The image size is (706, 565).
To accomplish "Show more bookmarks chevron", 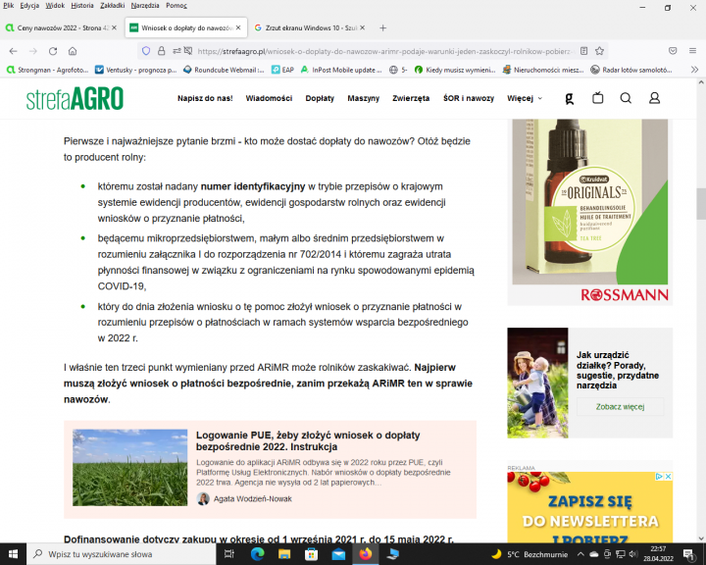I will [694, 70].
